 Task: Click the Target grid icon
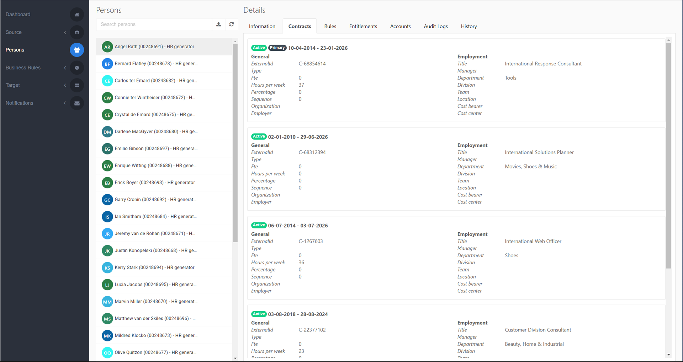click(77, 85)
